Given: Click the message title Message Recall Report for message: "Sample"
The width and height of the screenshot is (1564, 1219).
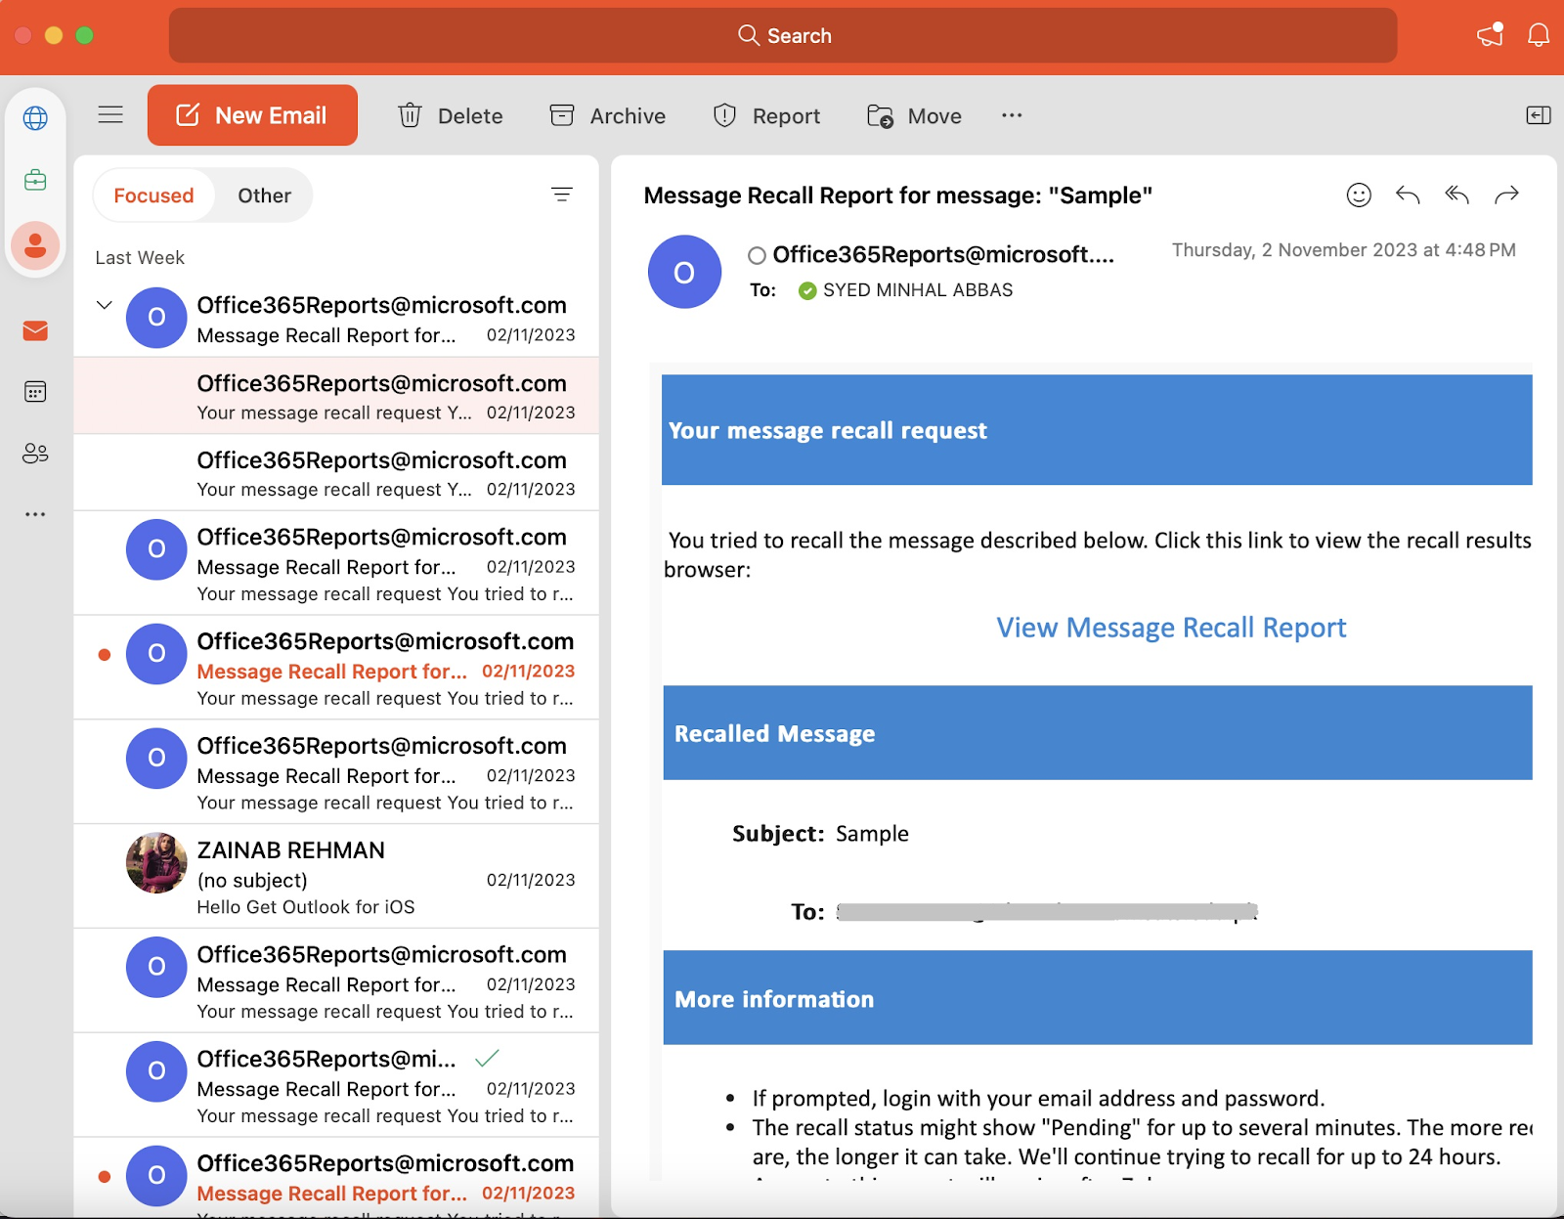Looking at the screenshot, I should tap(898, 196).
